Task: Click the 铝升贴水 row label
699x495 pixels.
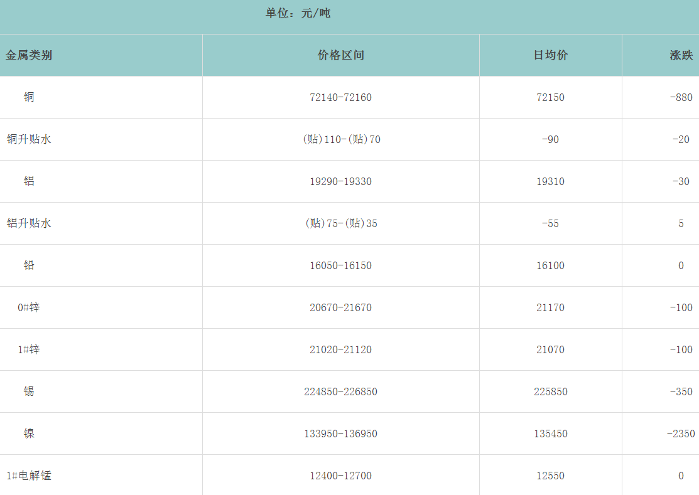Action: pos(29,223)
